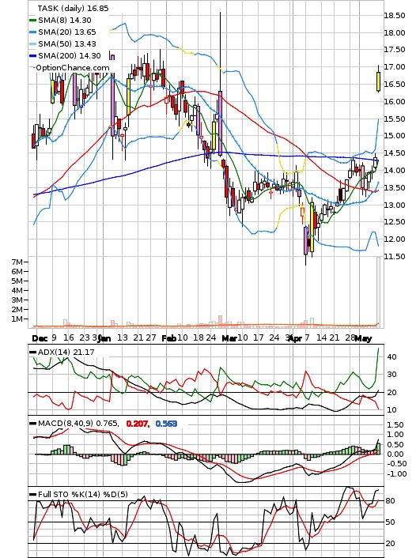
Task: Click the 13.00 price axis label
Action: (395, 205)
